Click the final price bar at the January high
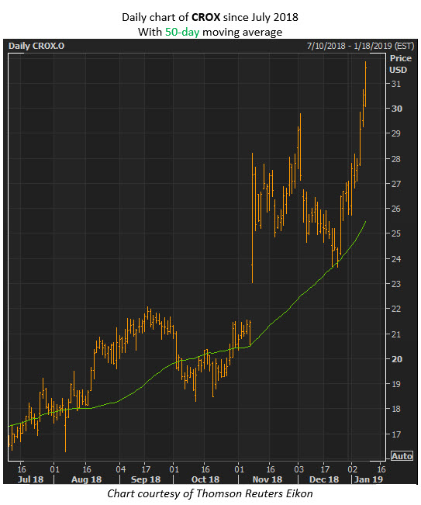The height and width of the screenshot is (505, 421). (x=366, y=84)
